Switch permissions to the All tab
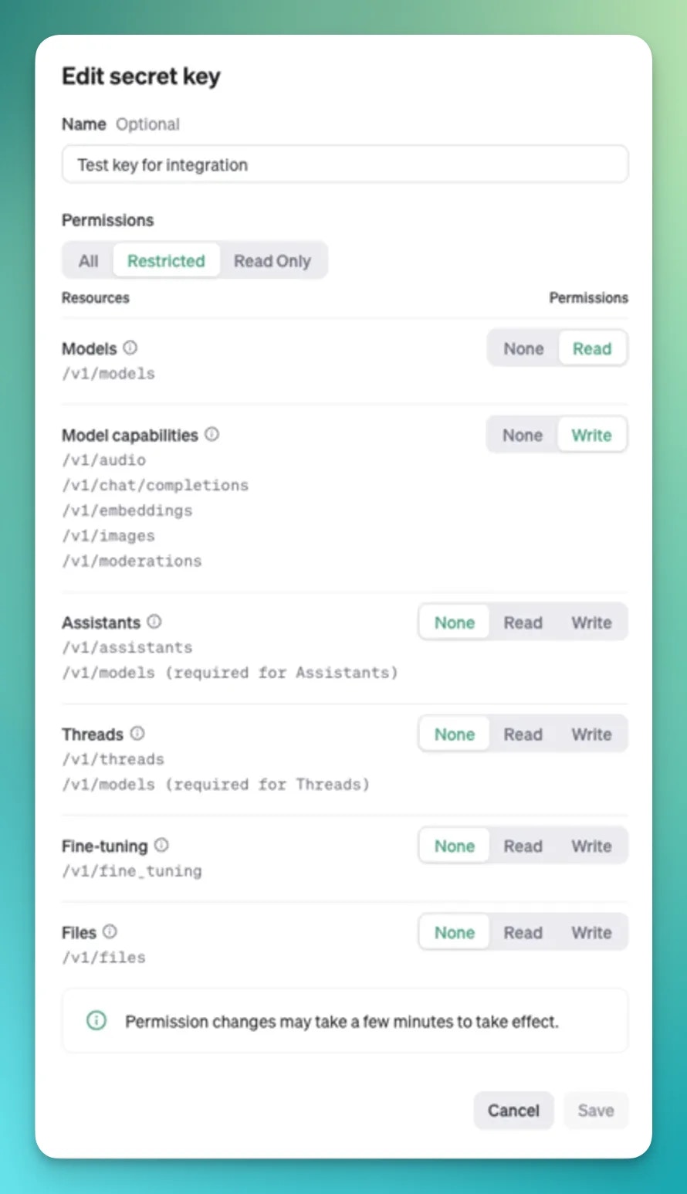687x1194 pixels. 89,261
